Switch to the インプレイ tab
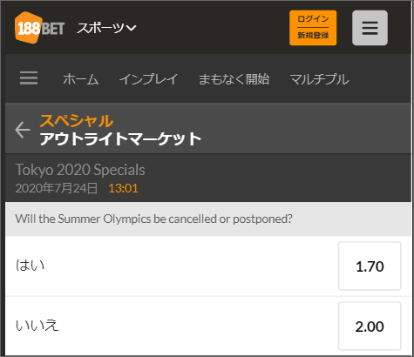Image resolution: width=414 pixels, height=357 pixels. (148, 79)
